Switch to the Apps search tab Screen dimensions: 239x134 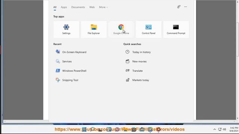pyautogui.click(x=64, y=7)
